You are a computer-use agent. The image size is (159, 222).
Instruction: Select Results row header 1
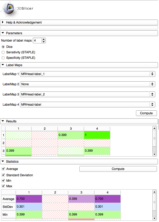point(3,135)
